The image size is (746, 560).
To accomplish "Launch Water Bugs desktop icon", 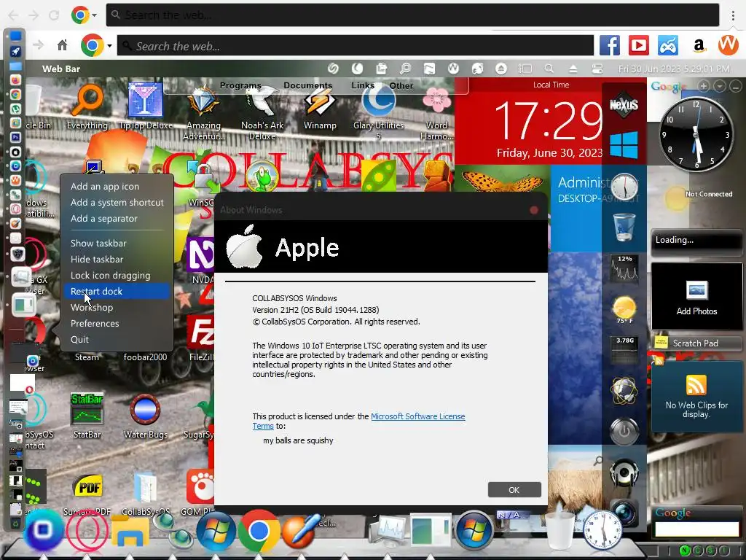I will (x=145, y=417).
